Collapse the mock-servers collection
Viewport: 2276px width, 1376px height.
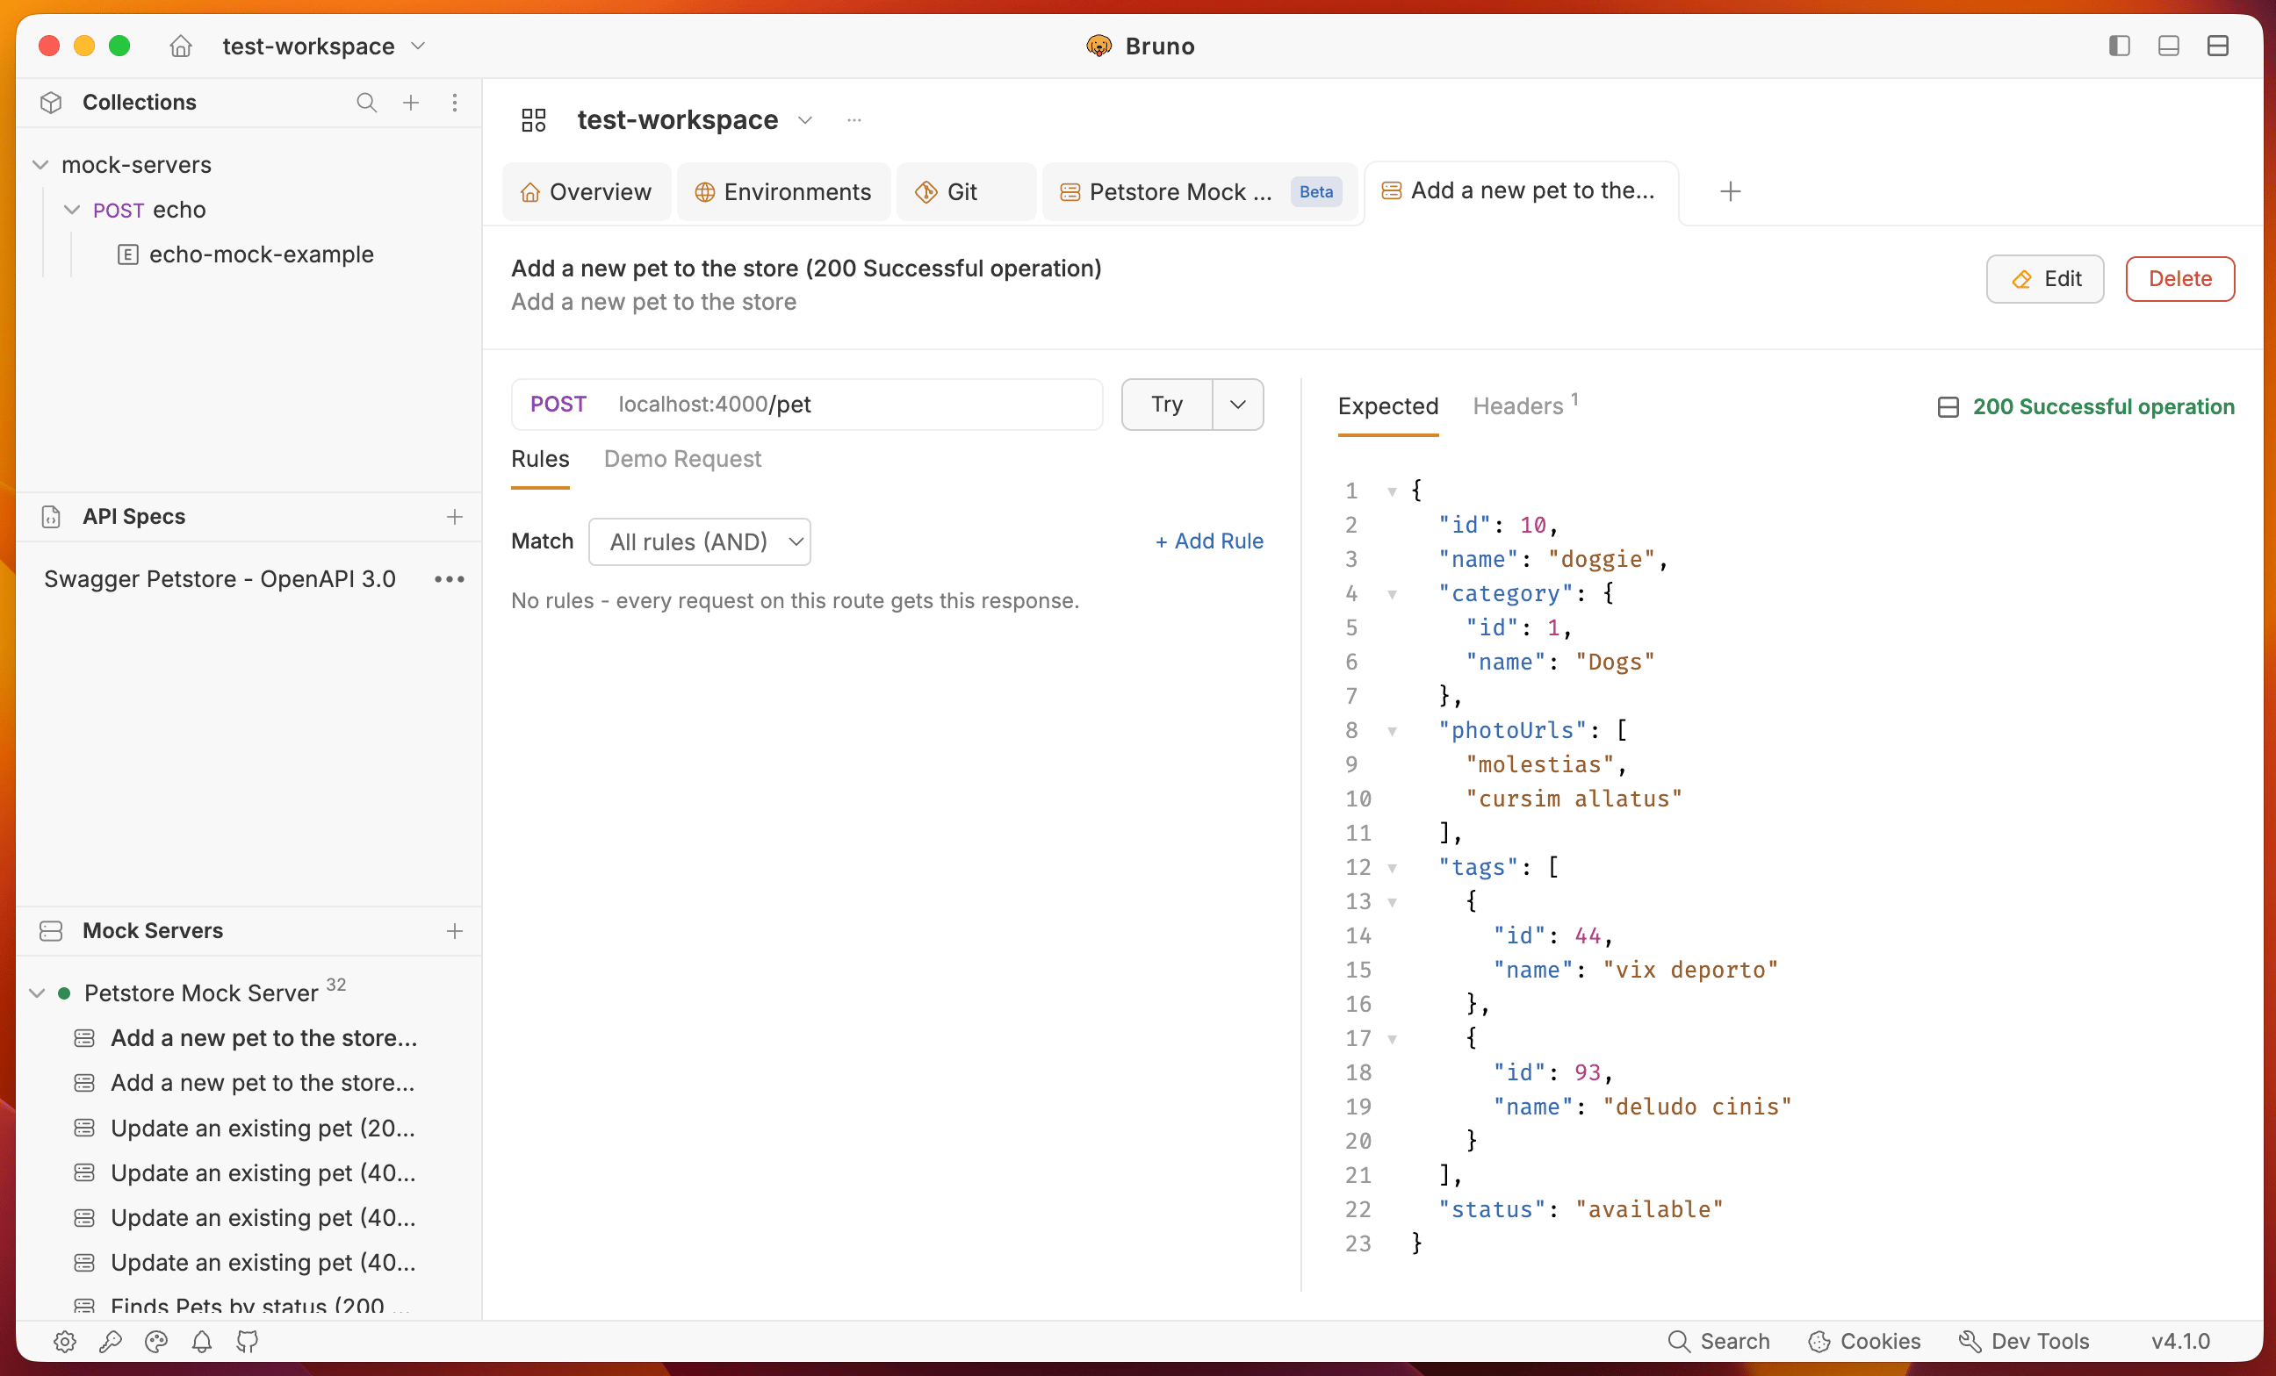click(40, 165)
